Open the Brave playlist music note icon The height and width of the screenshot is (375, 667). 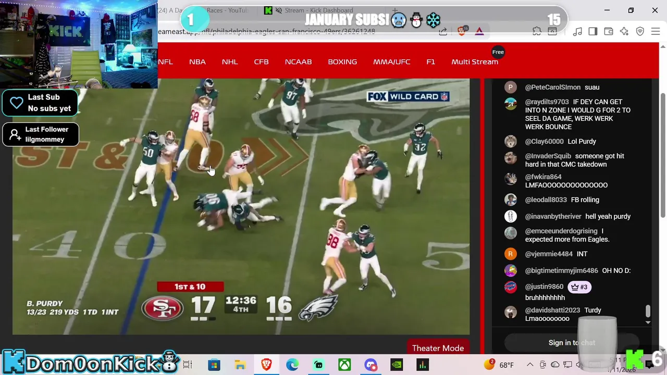point(577,32)
